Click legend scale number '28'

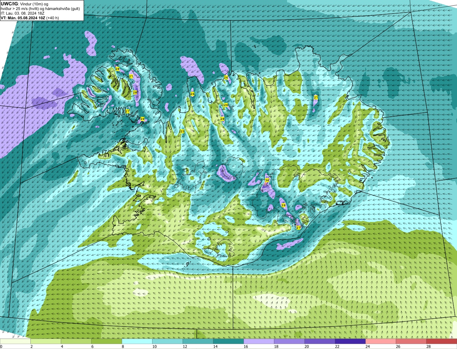pyautogui.click(x=428, y=347)
